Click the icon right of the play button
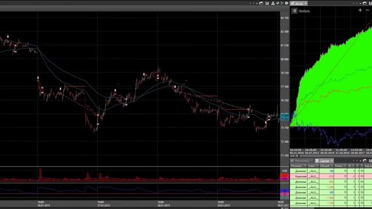Image resolution: width=372 pixels, height=209 pixels. click(x=287, y=3)
